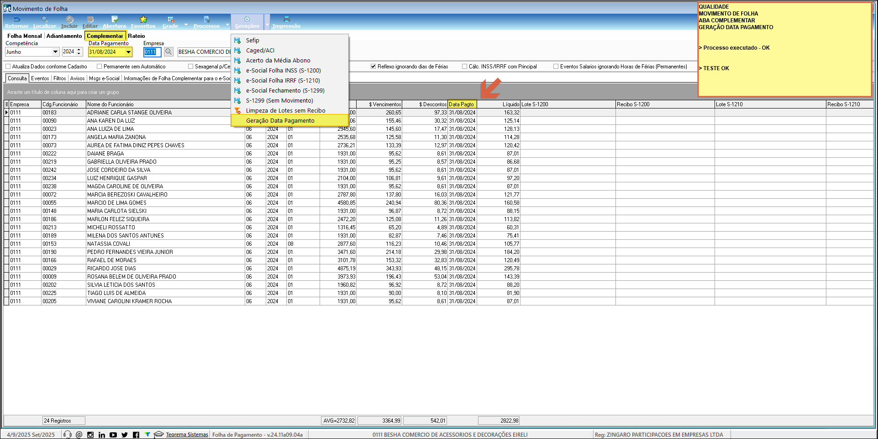Select S-1299 (Sem Movimento) entry

point(289,101)
